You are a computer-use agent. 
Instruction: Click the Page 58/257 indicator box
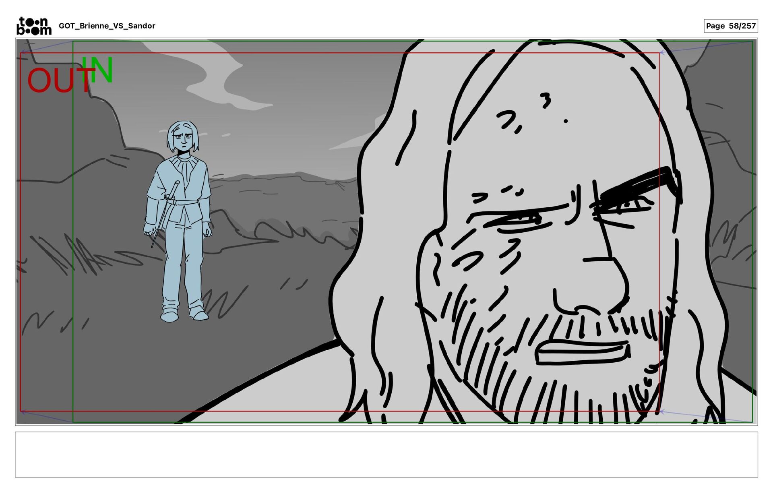coord(730,26)
